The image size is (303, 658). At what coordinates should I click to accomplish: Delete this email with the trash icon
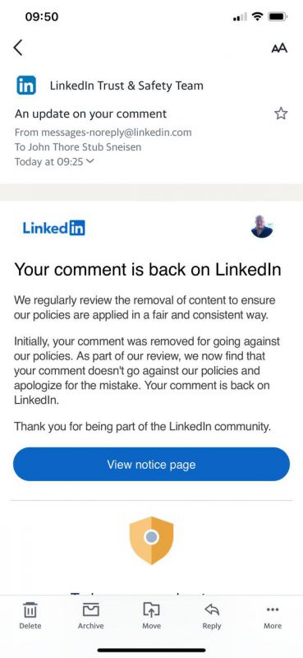(30, 616)
